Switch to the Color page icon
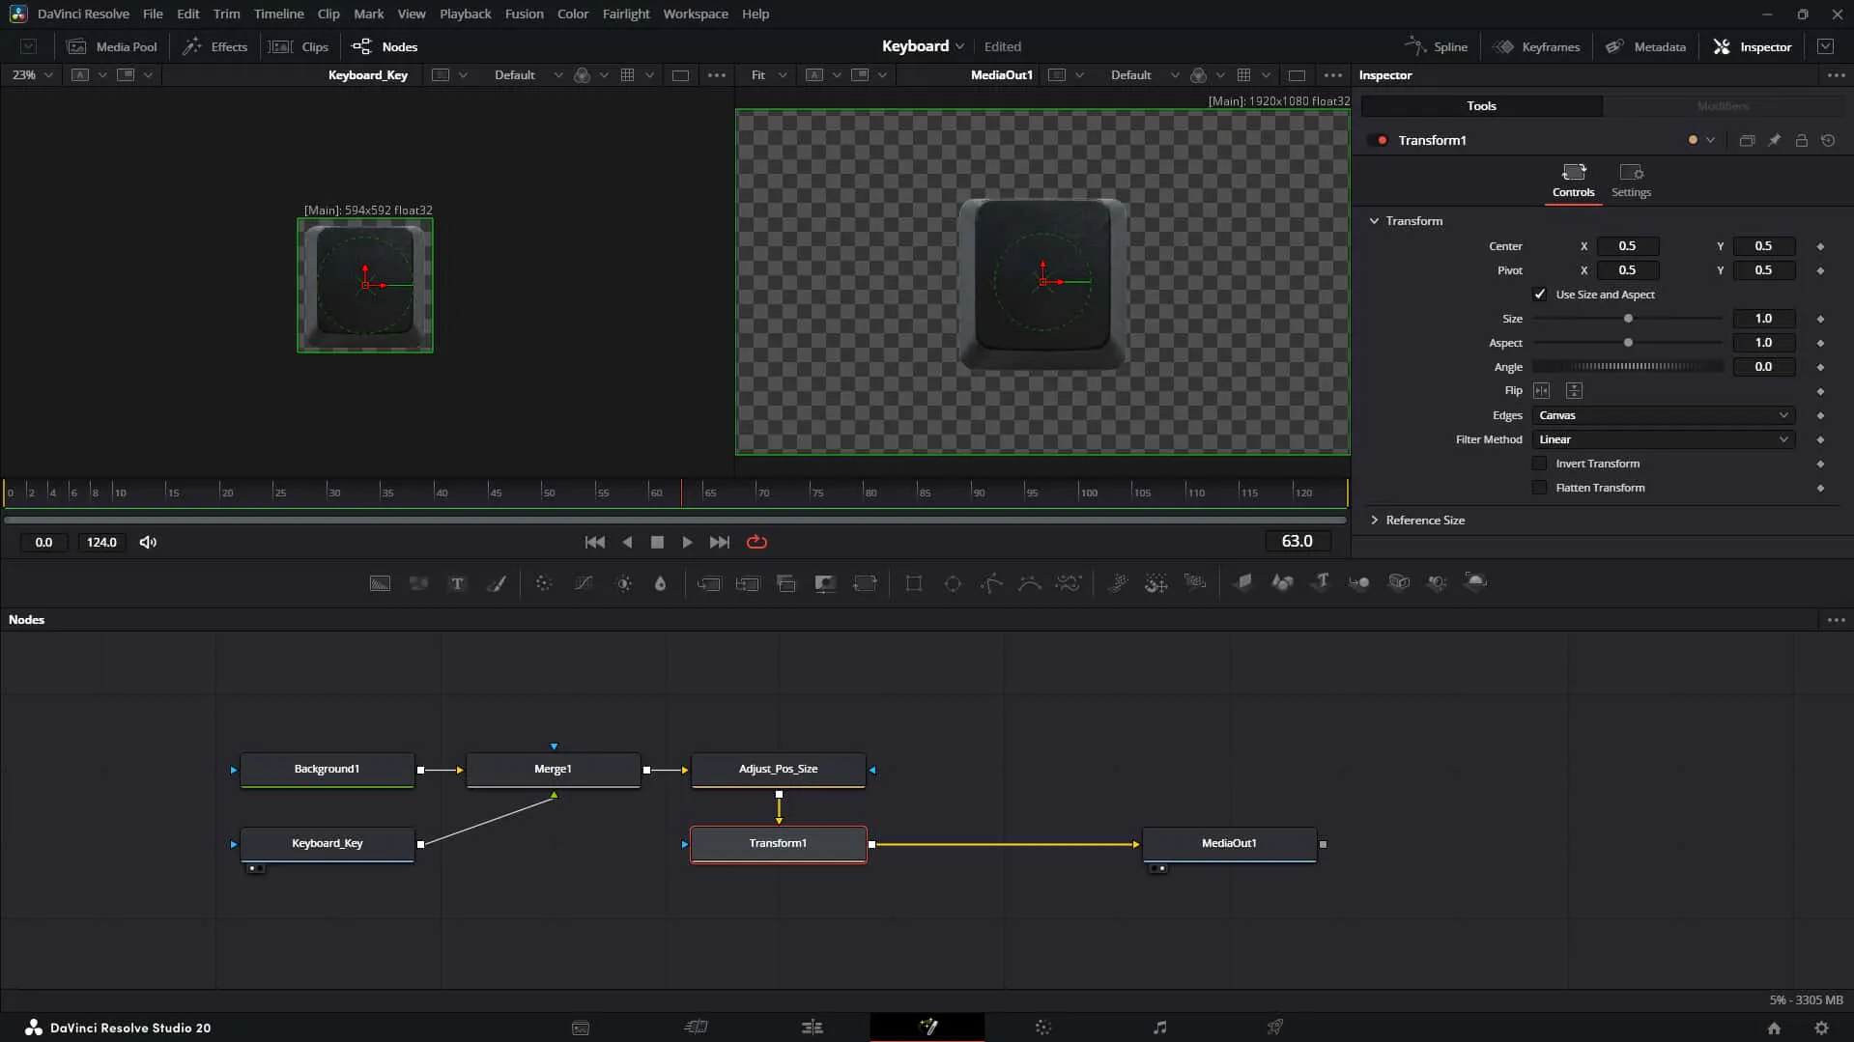The image size is (1854, 1042). click(x=1043, y=1027)
